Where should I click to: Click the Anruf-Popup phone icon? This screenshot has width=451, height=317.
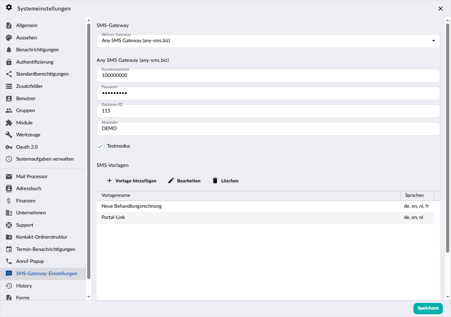point(9,261)
